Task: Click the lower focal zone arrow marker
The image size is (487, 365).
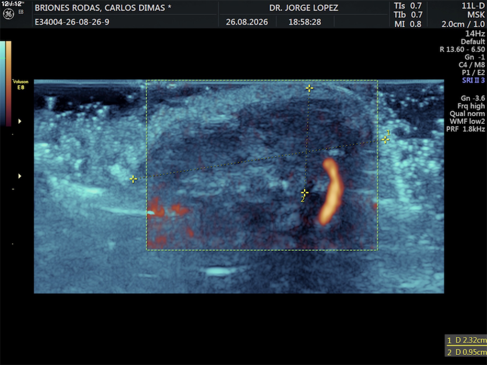Action: tap(20, 176)
